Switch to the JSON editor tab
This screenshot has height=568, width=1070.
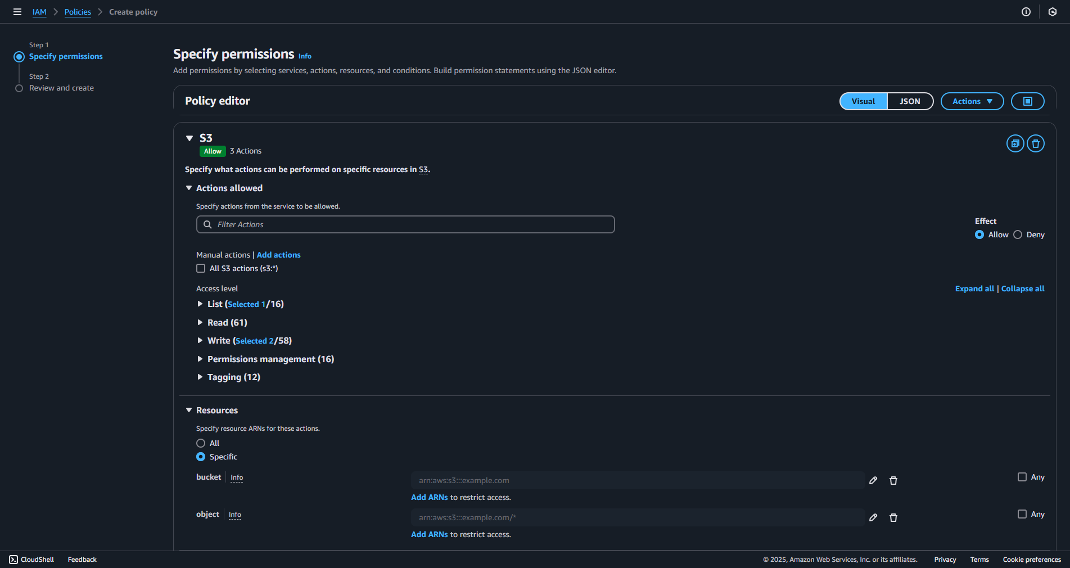pyautogui.click(x=909, y=101)
